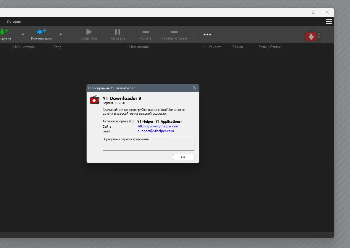This screenshot has height=248, width=350.
Task: Click YT Helper (YT Applications) text
Action: (159, 121)
